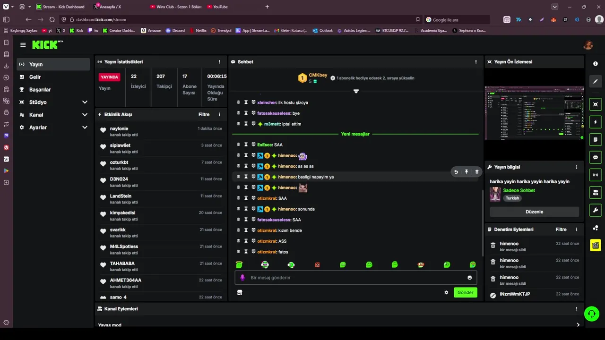Open options menu of Sohbet panel
Viewport: 605px width, 340px height.
click(476, 62)
